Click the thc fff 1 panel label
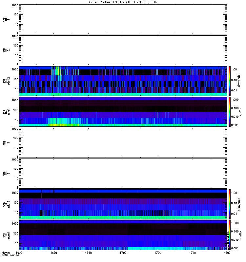This screenshot has height=262, width=246. pos(6,143)
